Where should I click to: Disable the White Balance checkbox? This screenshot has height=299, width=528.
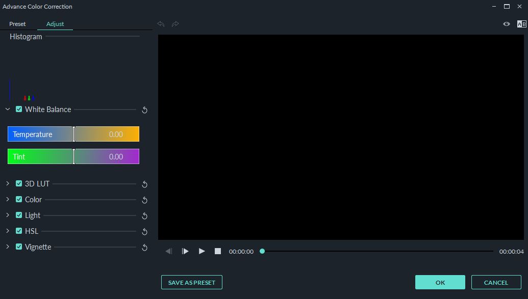click(x=19, y=109)
